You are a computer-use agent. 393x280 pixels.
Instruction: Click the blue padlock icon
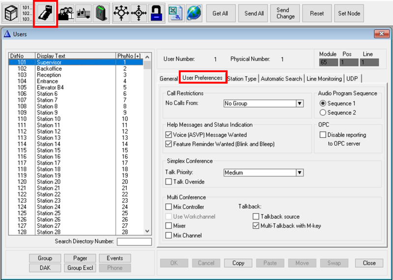tap(156, 13)
